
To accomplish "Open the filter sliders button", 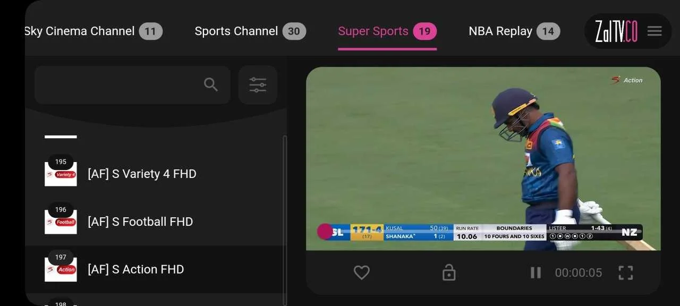I will coord(258,85).
